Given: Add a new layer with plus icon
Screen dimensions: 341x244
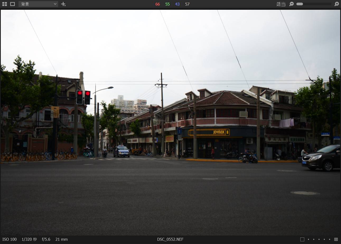Looking at the screenshot, I should click(x=63, y=4).
